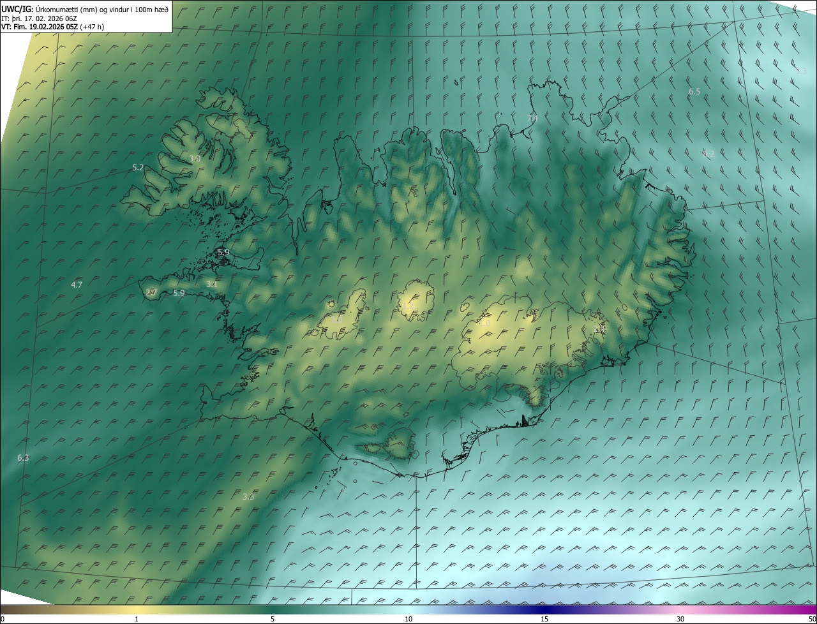
Task: Click tick label 1 on the color scale
Action: (x=137, y=619)
